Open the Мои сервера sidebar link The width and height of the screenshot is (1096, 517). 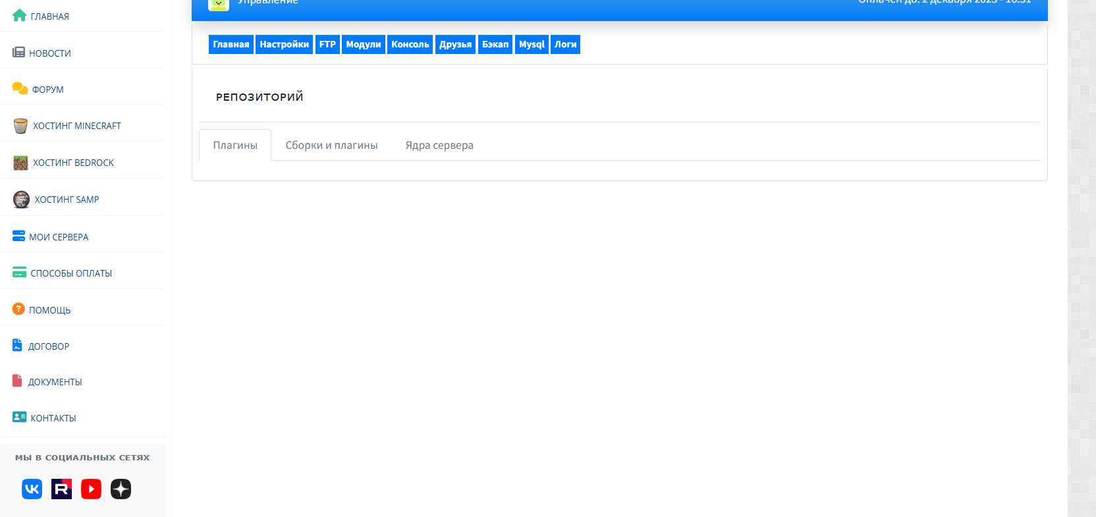59,237
